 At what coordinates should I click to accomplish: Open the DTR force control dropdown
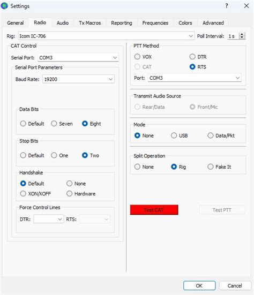coord(49,219)
